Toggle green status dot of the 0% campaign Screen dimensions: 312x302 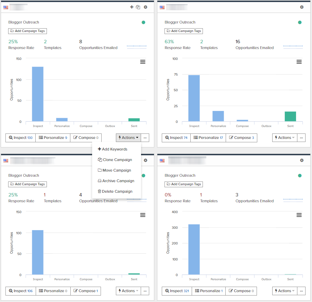click(300, 176)
